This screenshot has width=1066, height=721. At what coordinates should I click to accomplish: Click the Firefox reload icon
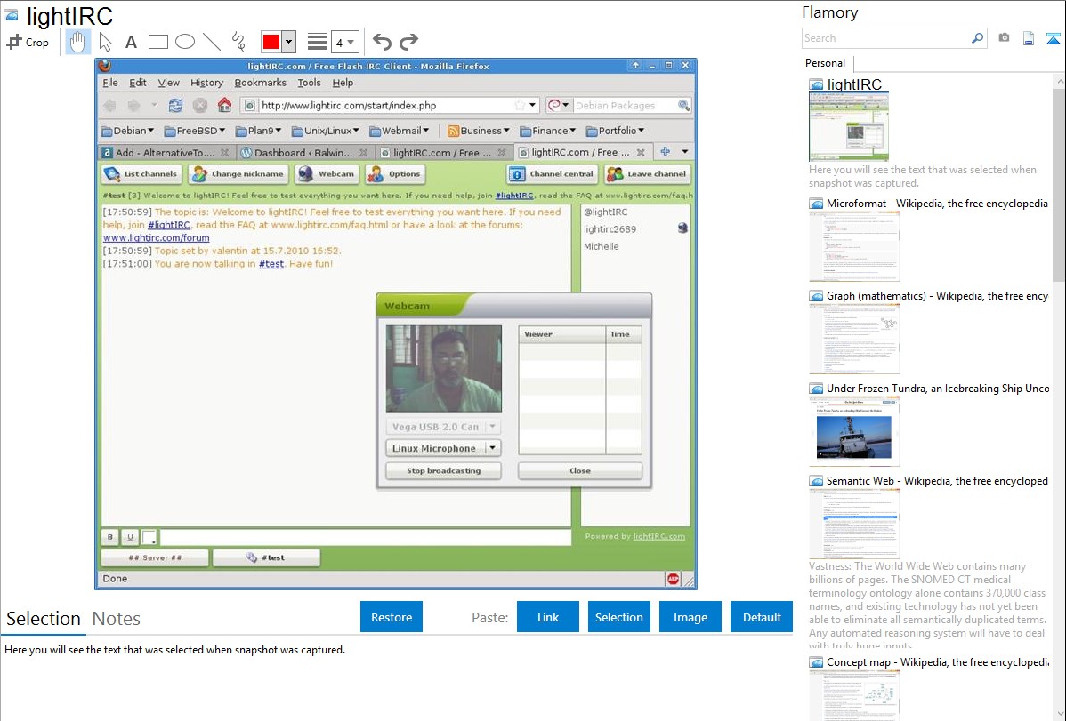pos(175,105)
